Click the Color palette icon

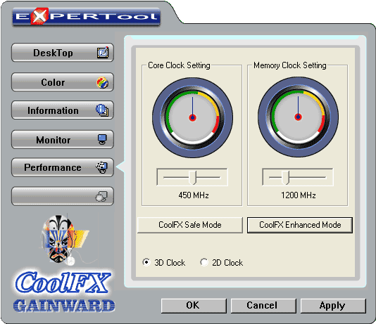pos(102,82)
